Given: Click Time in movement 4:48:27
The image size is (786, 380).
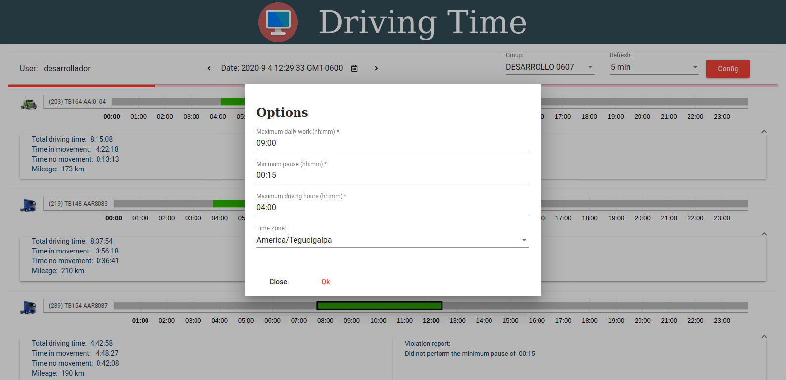Looking at the screenshot, I should (x=75, y=353).
